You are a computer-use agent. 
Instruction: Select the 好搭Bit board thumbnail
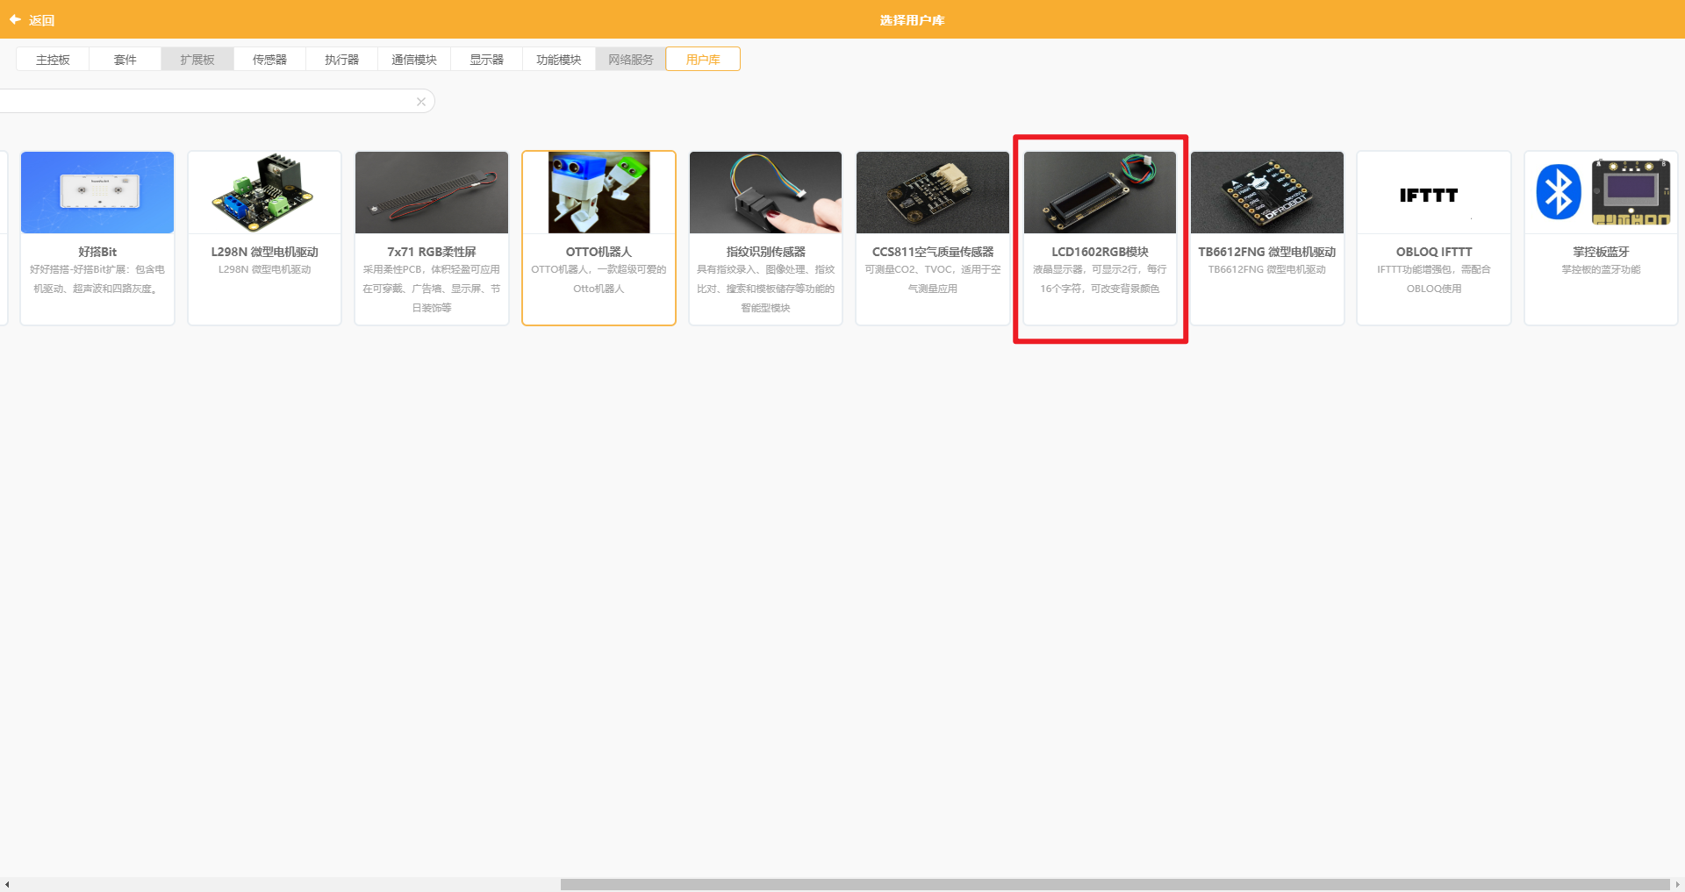click(97, 192)
